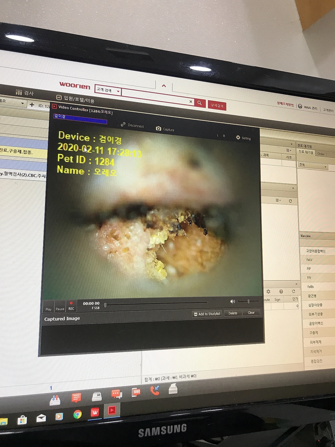The height and width of the screenshot is (447, 335).
Task: Open the 고객 검색 dropdown
Action: [108, 90]
